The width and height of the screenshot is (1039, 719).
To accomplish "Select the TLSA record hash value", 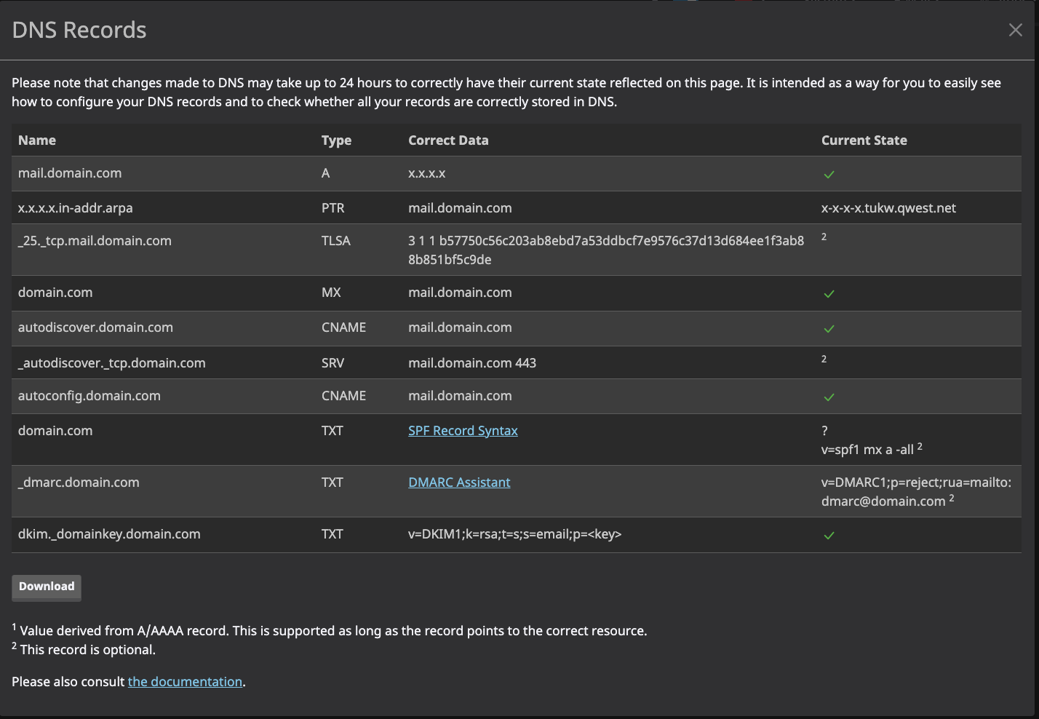I will pyautogui.click(x=605, y=250).
